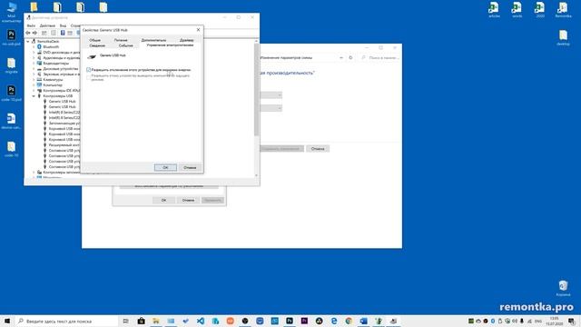Select the Bluetooth tree item
This screenshot has width=581, height=327.
click(51, 47)
